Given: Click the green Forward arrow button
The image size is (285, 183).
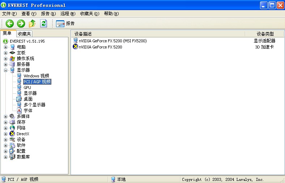Looking at the screenshot, I should point(21,24).
